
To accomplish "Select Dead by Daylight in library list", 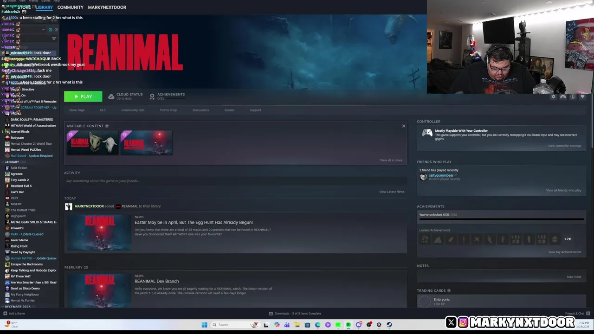I will click(23, 252).
